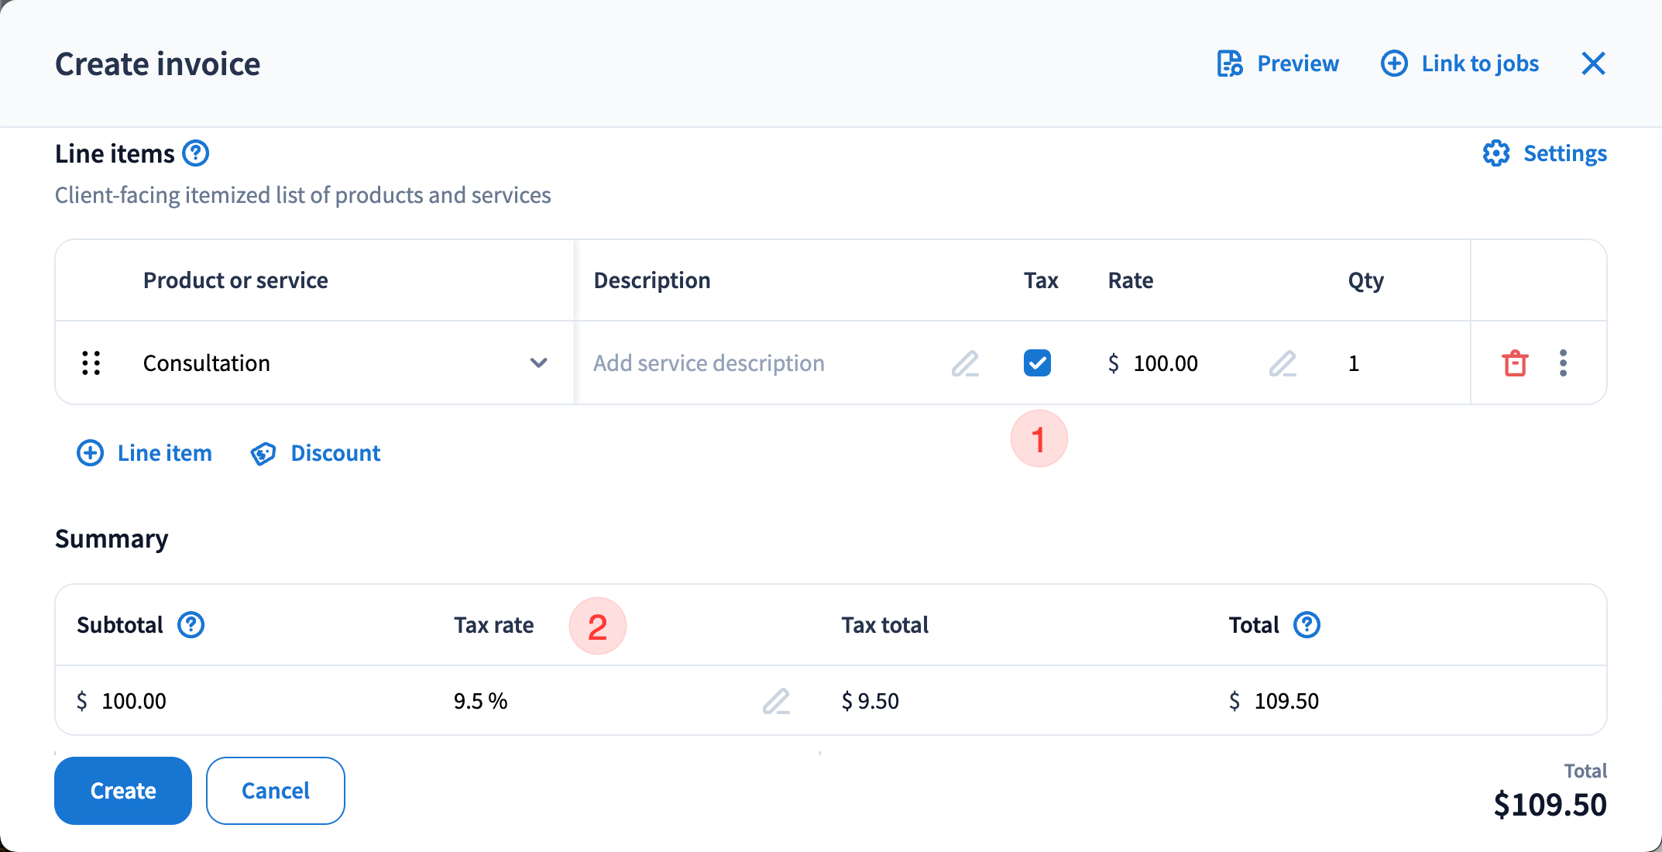Click the Link to jobs plus icon
Viewport: 1662px width, 852px height.
point(1394,64)
